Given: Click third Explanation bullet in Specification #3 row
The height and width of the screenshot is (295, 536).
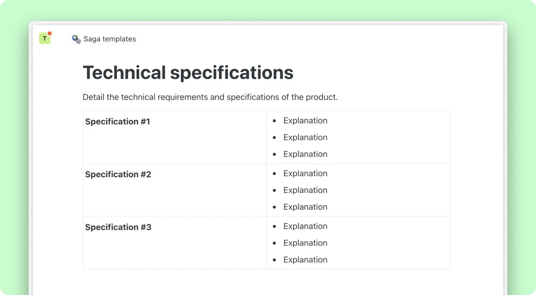Looking at the screenshot, I should (x=305, y=260).
